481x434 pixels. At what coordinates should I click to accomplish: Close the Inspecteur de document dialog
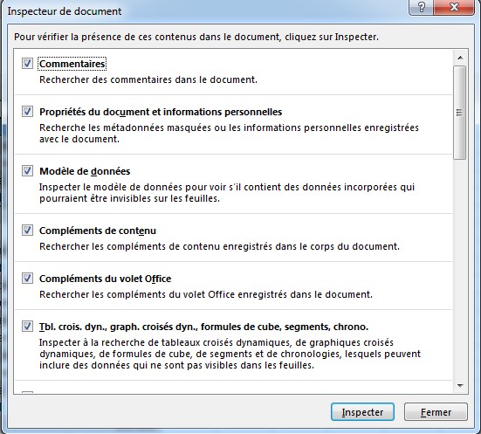tap(454, 7)
